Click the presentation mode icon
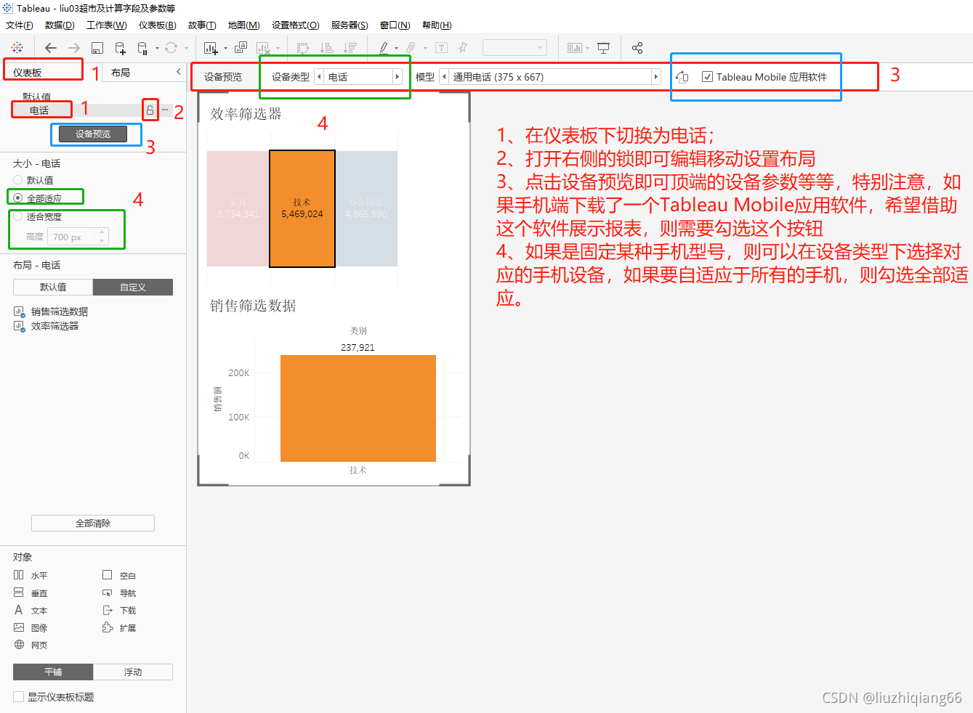 click(x=603, y=48)
